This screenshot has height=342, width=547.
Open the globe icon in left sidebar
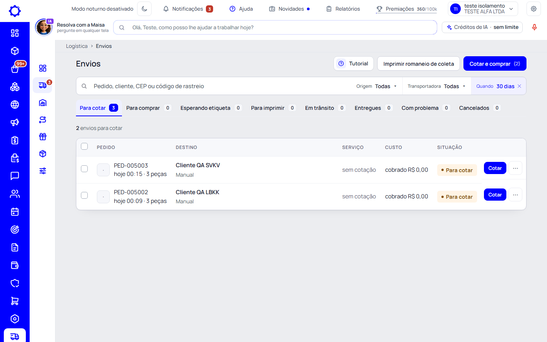click(15, 104)
